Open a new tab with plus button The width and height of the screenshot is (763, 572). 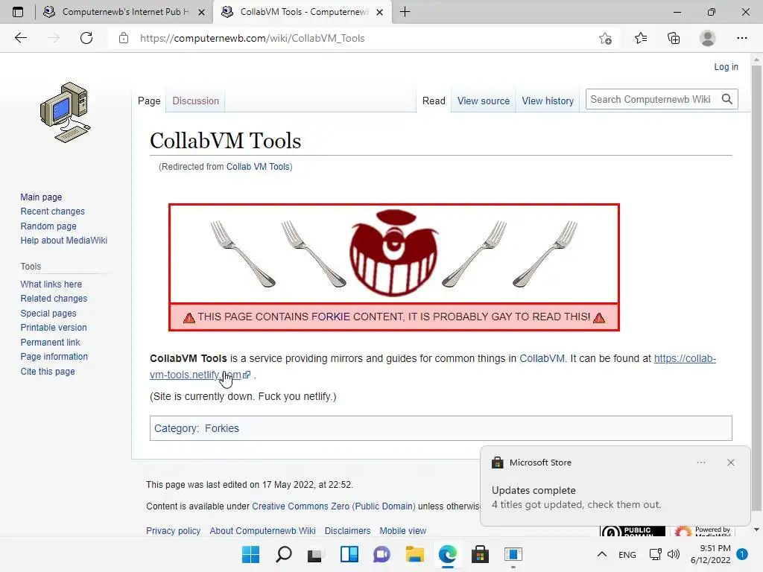click(405, 12)
